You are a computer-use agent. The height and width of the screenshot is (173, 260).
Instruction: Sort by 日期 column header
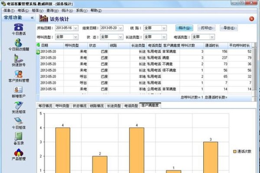pos(52,45)
